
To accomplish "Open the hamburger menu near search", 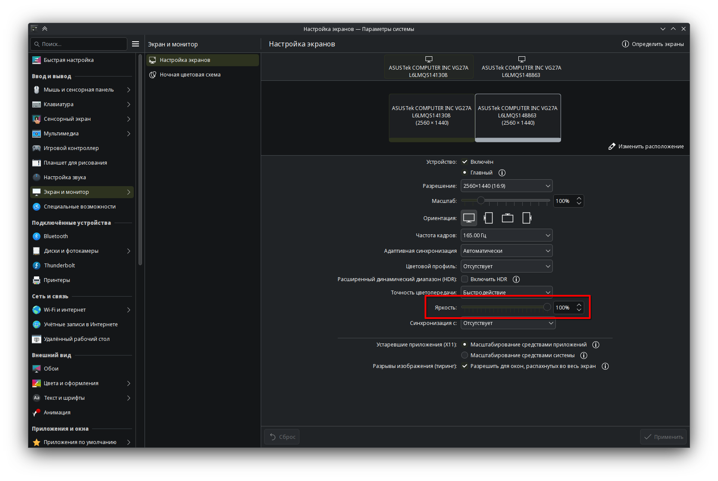I will tap(136, 44).
